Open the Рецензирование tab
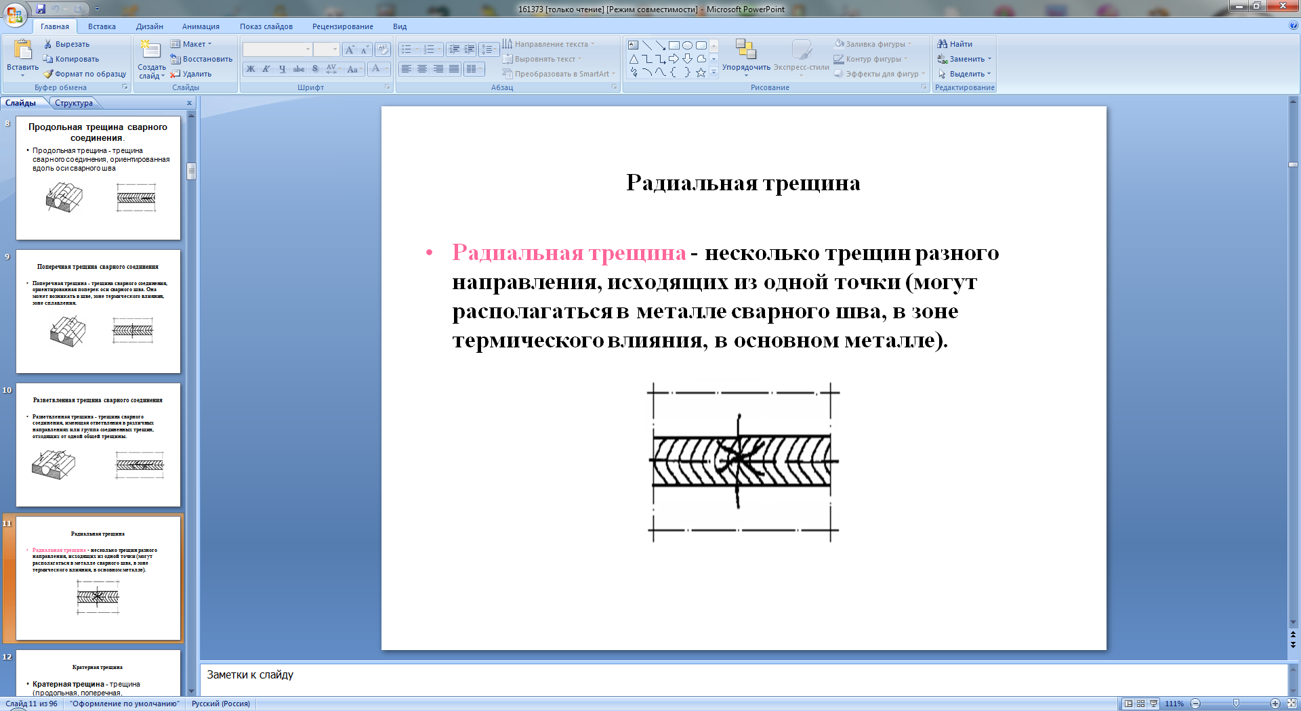The image size is (1301, 711). coord(343,26)
